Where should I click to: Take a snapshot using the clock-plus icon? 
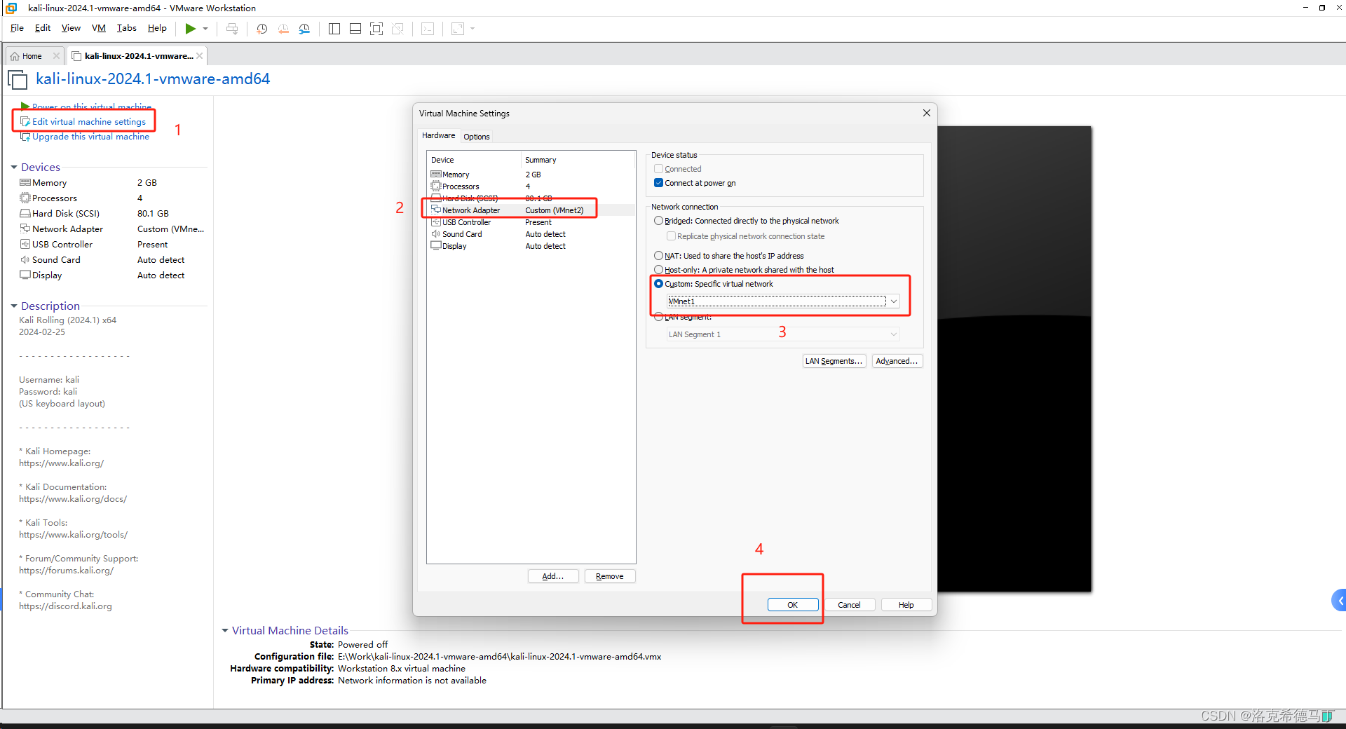(262, 29)
